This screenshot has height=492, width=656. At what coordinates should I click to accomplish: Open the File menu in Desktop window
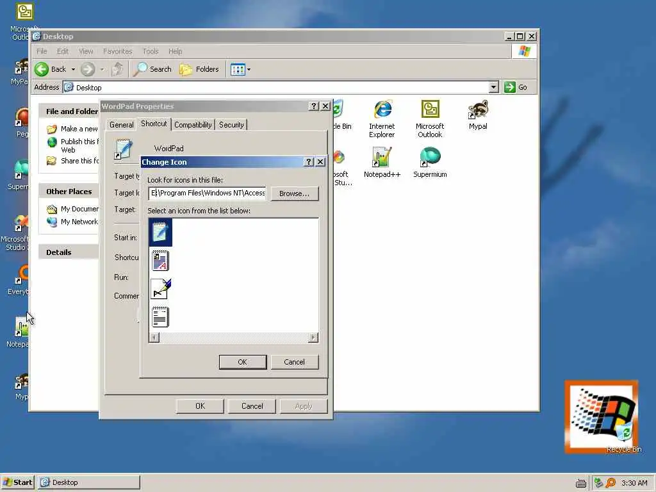coord(42,51)
